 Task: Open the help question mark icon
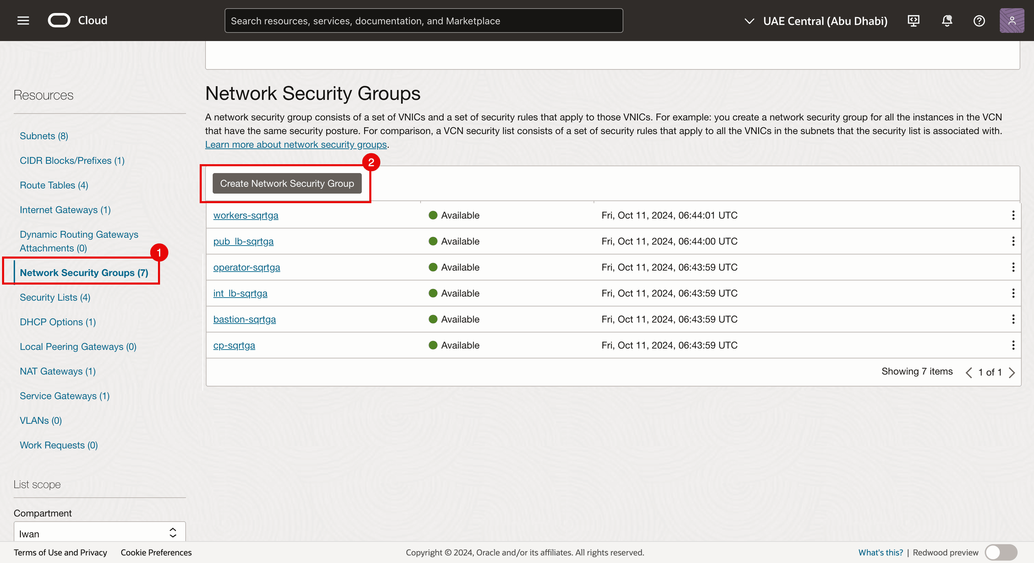point(979,21)
